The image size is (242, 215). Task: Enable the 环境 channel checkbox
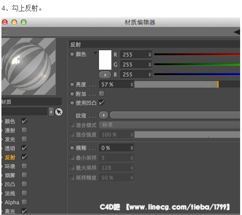coord(24,166)
